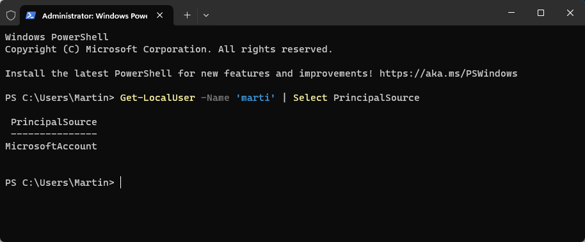The width and height of the screenshot is (585, 242).
Task: Expand the new tab profile dropdown
Action: (206, 15)
